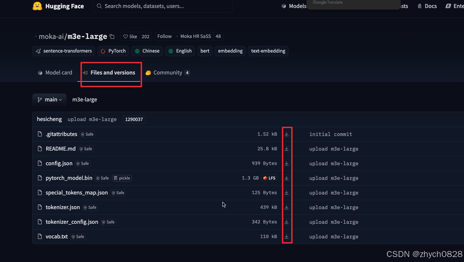The width and height of the screenshot is (464, 262).
Task: Open the README.md file
Action: (61, 149)
